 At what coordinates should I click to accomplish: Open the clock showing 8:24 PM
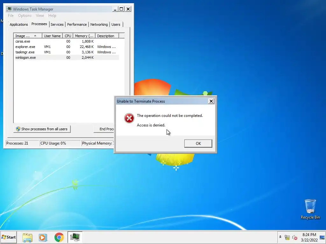pyautogui.click(x=309, y=237)
